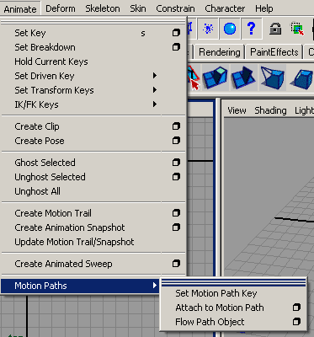
Task: Expand the IK/FK Keys submenu arrow
Action: tap(155, 104)
